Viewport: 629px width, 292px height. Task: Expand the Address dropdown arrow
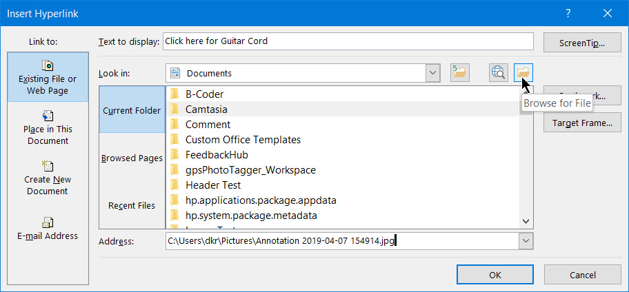tap(526, 241)
